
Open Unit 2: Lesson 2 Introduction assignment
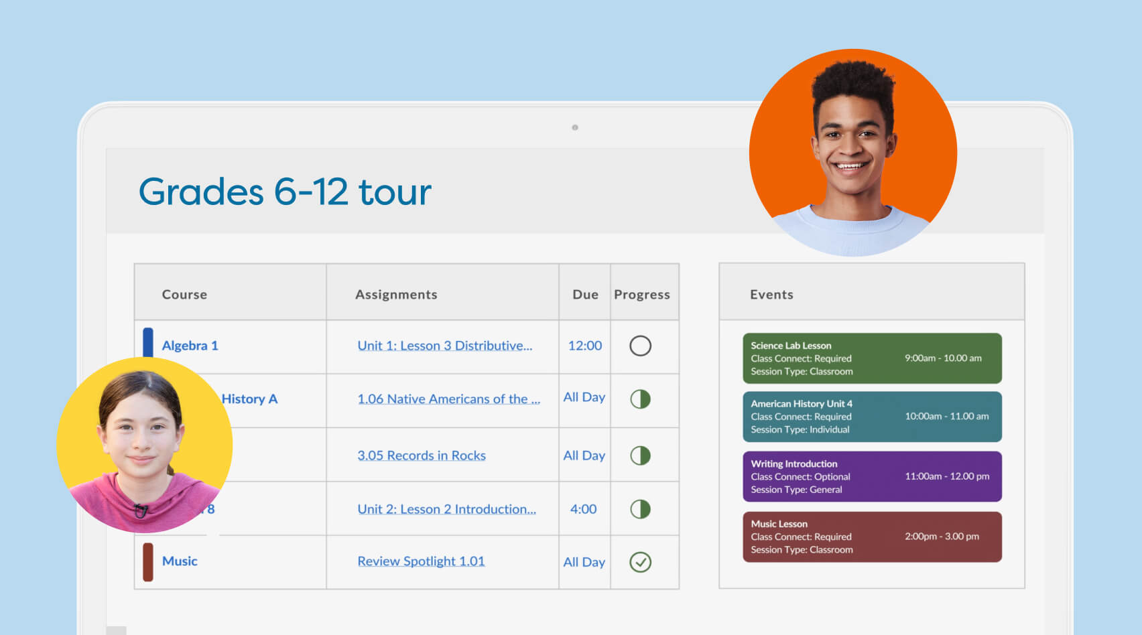446,509
